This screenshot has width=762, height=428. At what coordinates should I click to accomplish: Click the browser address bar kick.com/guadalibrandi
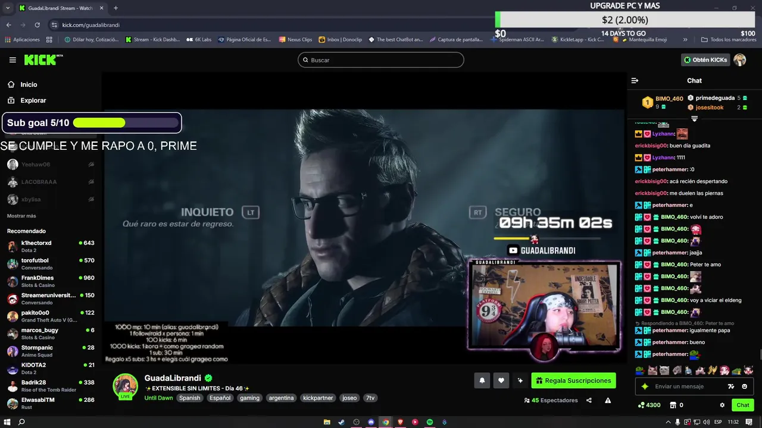(90, 25)
